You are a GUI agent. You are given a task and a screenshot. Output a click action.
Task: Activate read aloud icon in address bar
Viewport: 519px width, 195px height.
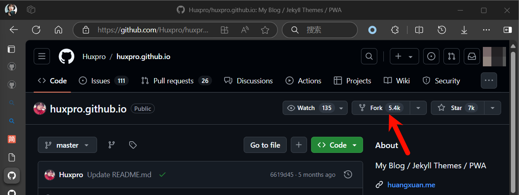(x=245, y=30)
